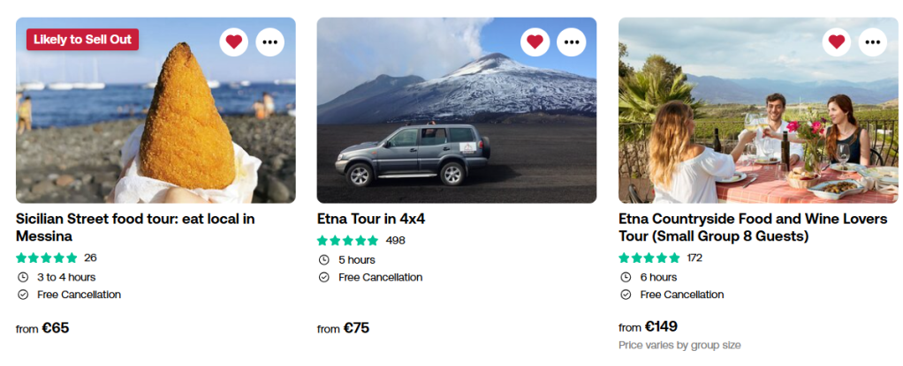Click the star rating with 26 reviews
This screenshot has width=903, height=366.
(48, 258)
